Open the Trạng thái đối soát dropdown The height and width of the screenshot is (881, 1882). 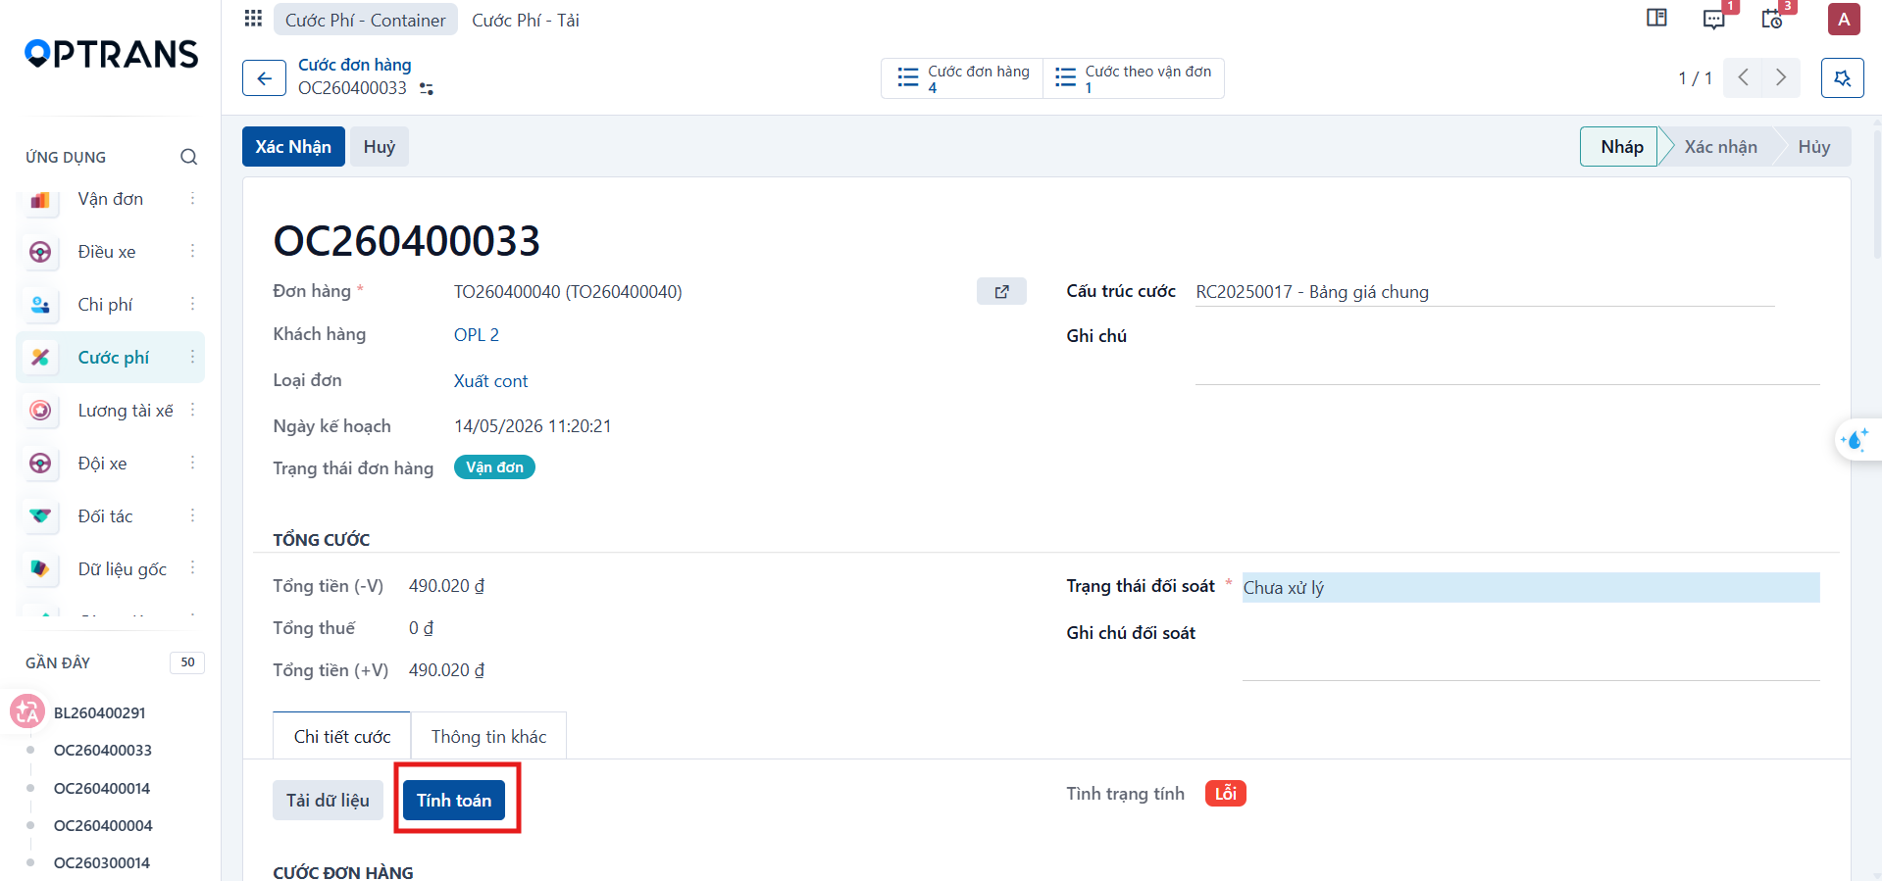(1531, 587)
